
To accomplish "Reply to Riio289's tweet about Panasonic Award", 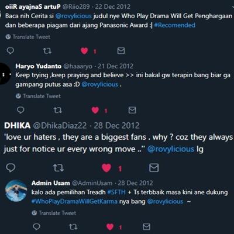I will click(x=11, y=51).
